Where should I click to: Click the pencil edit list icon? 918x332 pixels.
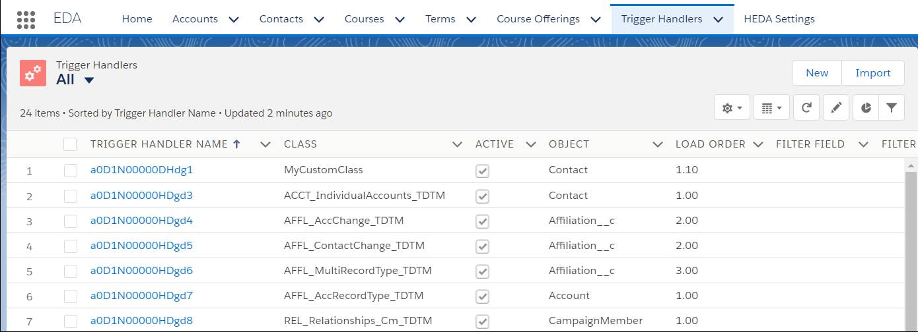[x=836, y=108]
